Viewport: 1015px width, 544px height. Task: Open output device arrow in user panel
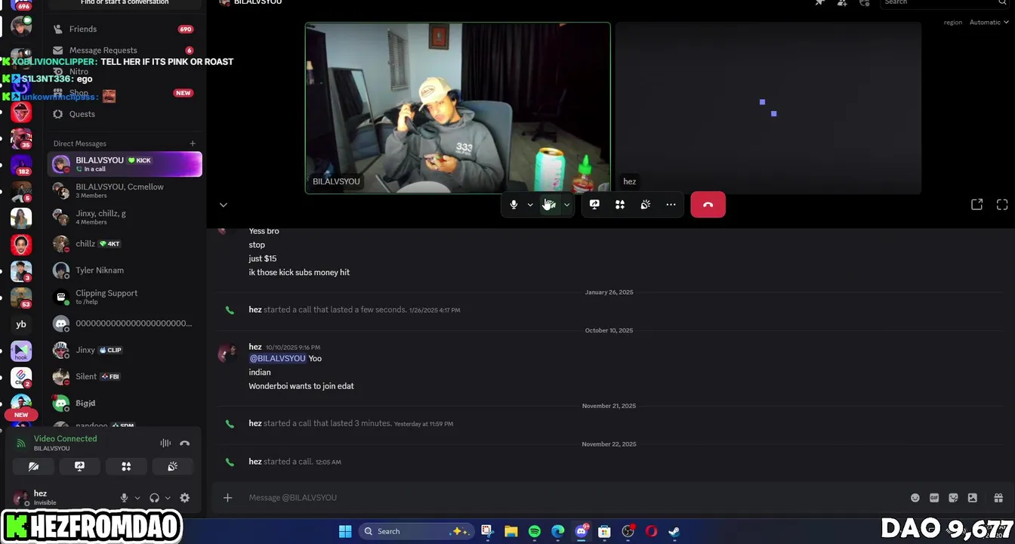pyautogui.click(x=167, y=498)
